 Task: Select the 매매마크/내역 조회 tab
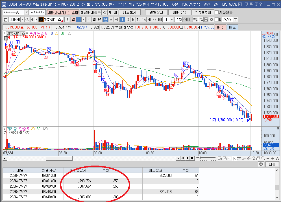(63, 12)
